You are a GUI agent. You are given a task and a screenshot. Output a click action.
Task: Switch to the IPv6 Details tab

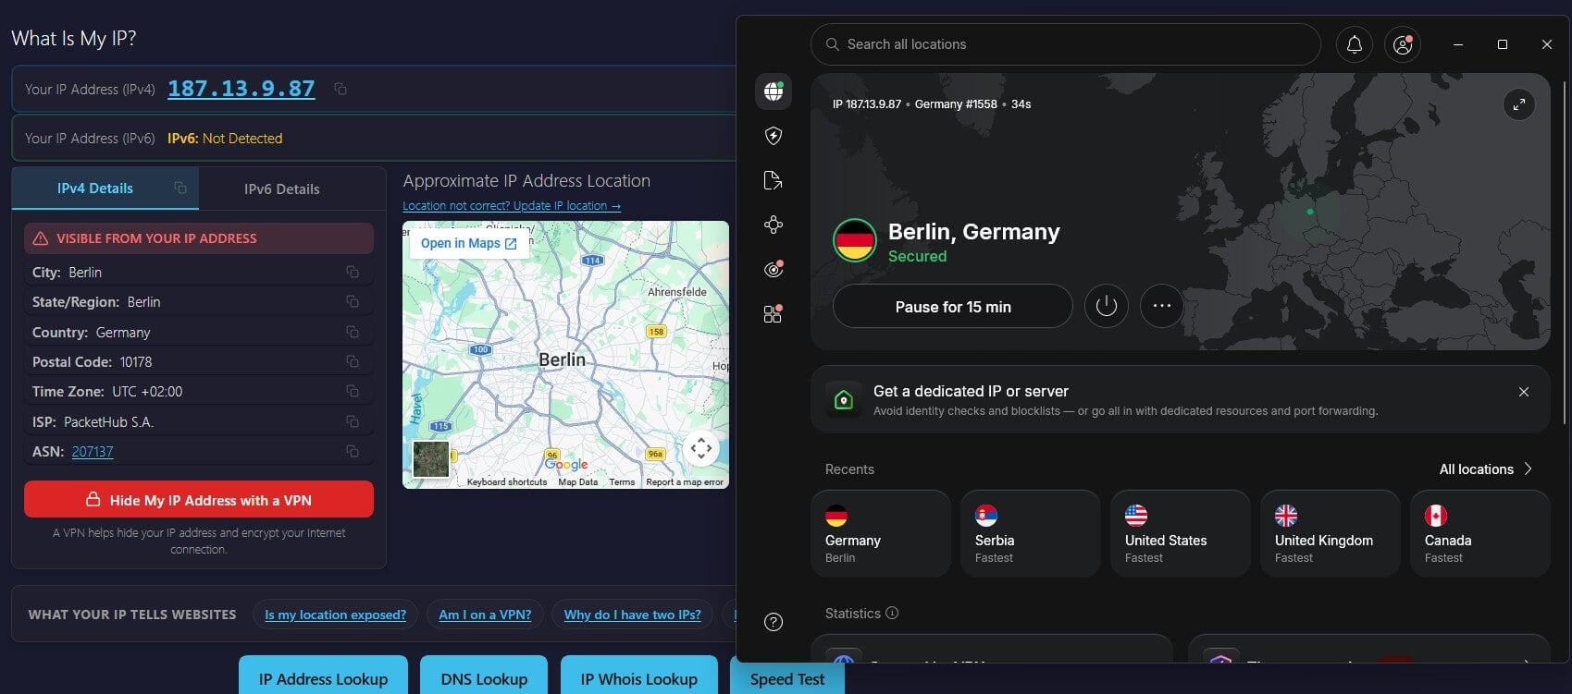[x=282, y=189]
